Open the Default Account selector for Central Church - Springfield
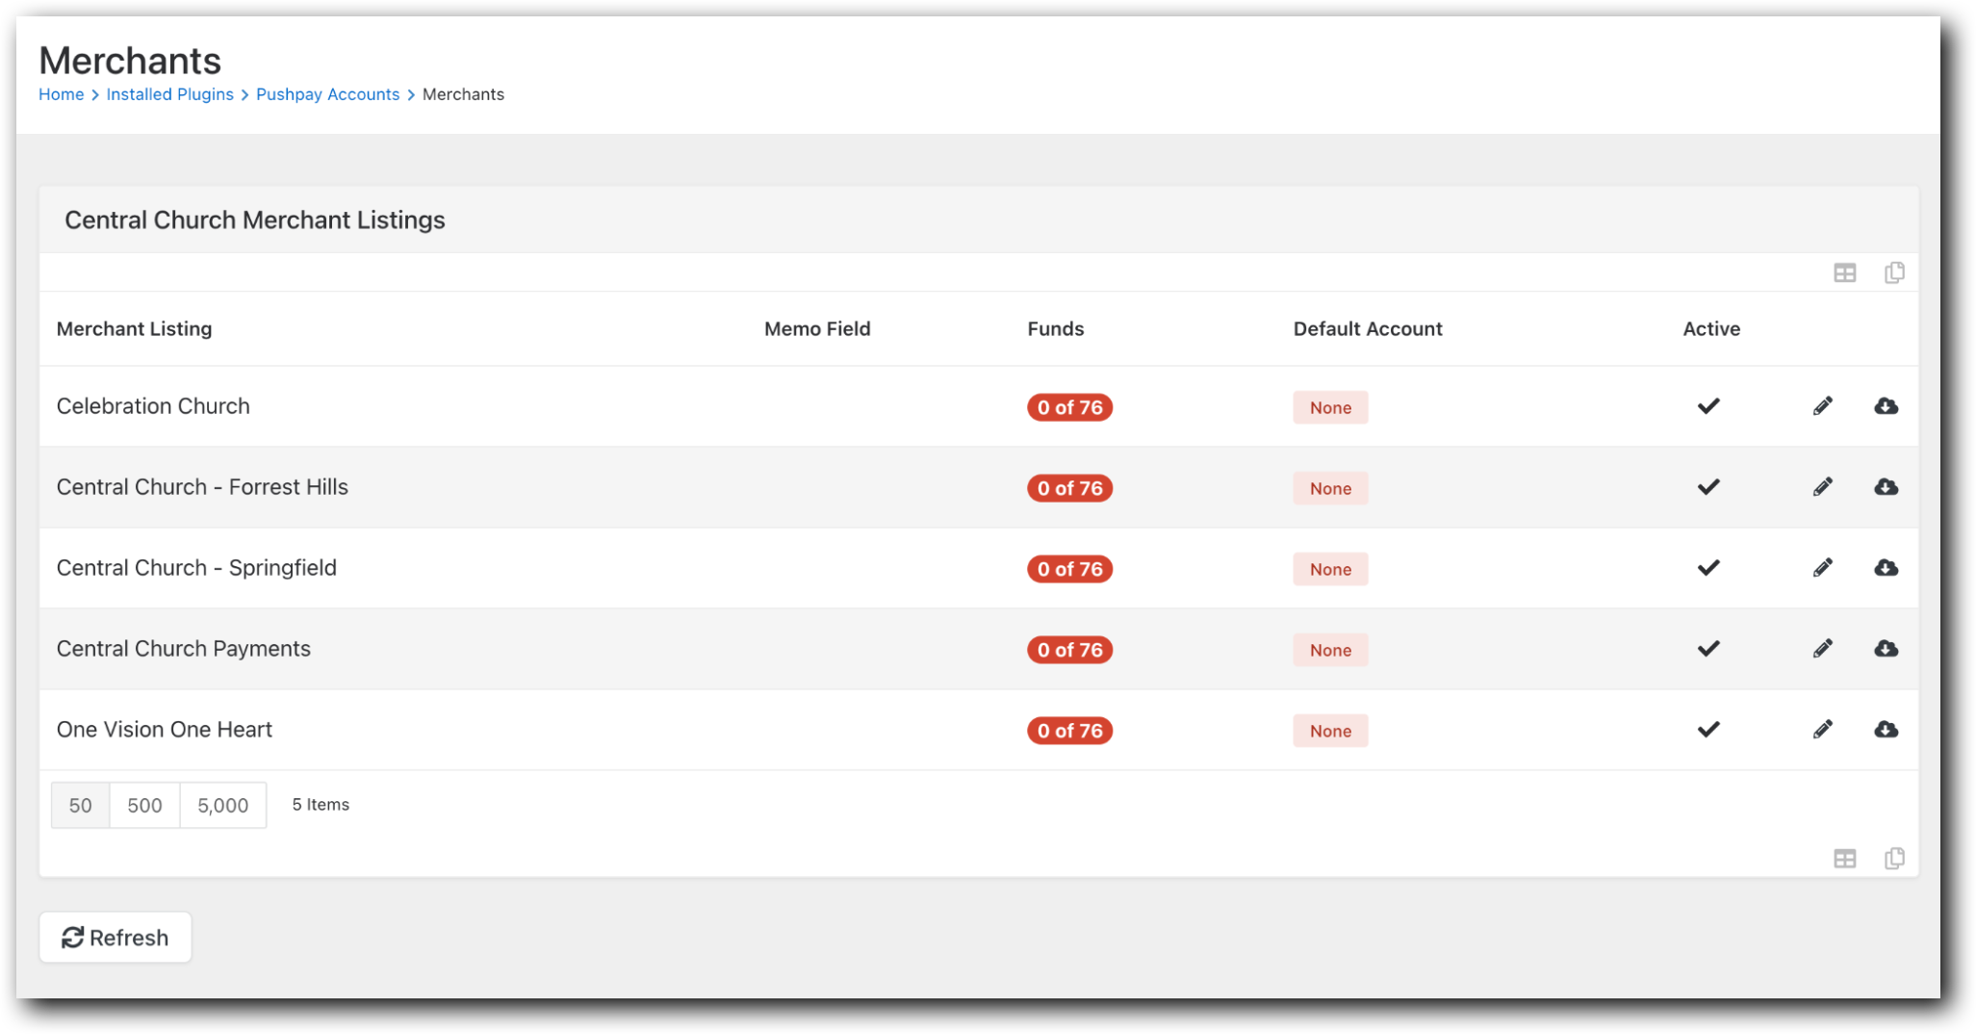This screenshot has height=1034, width=1976. (1330, 569)
